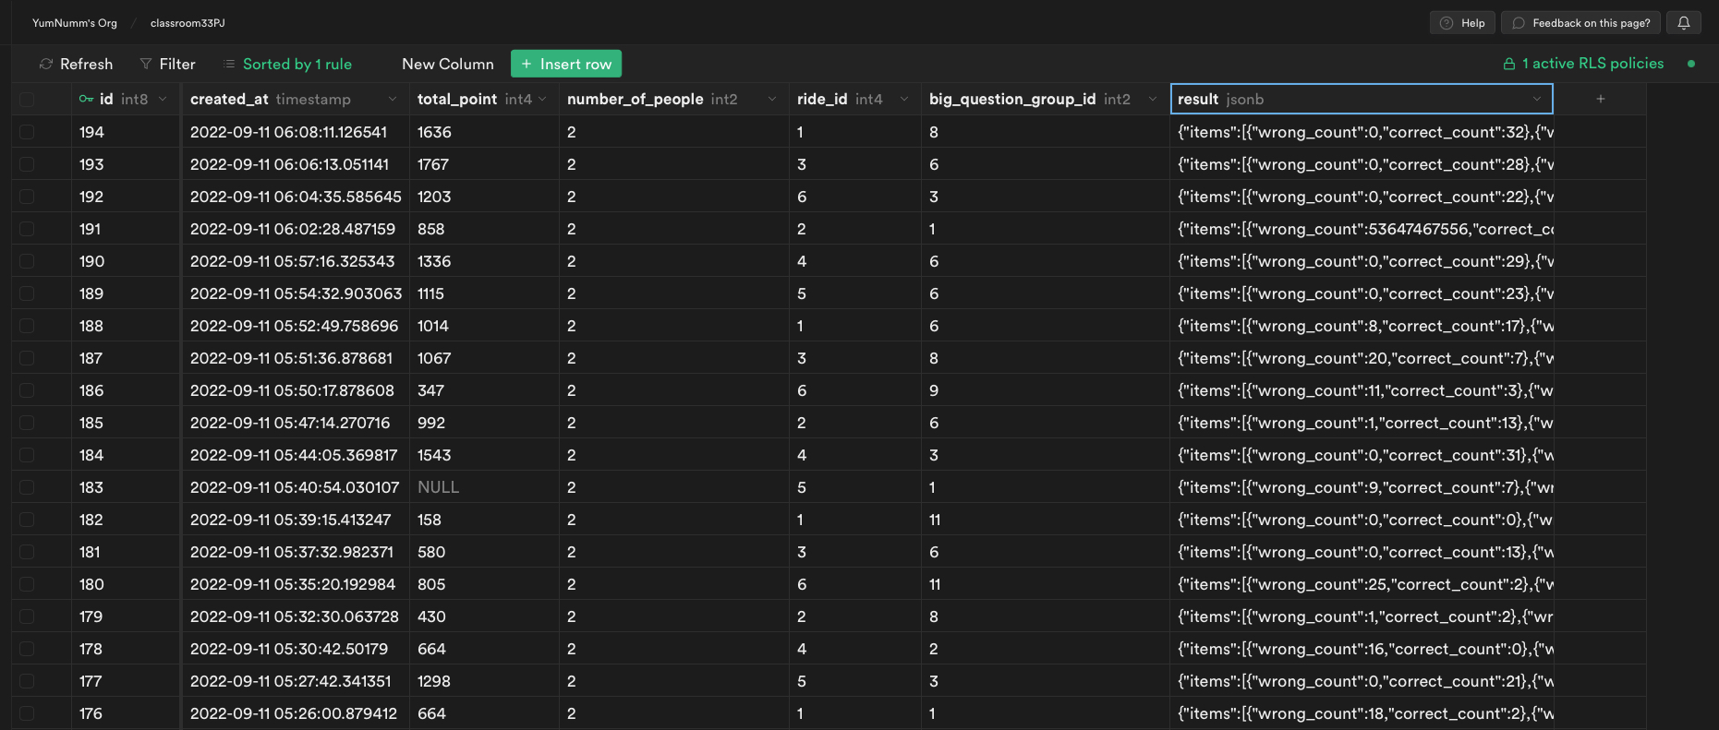
Task: Click the Refresh icon in toolbar
Action: pyautogui.click(x=46, y=64)
